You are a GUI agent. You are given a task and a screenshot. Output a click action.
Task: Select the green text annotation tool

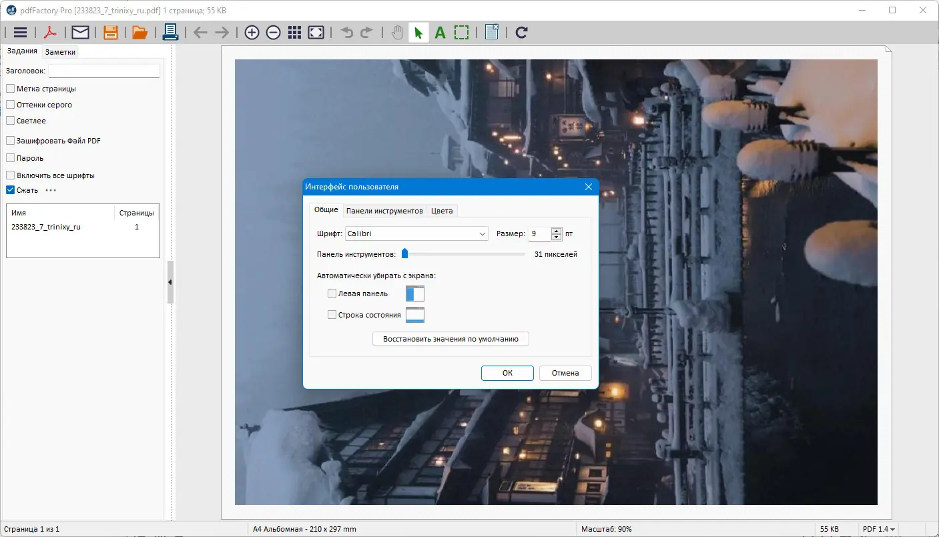click(x=440, y=33)
